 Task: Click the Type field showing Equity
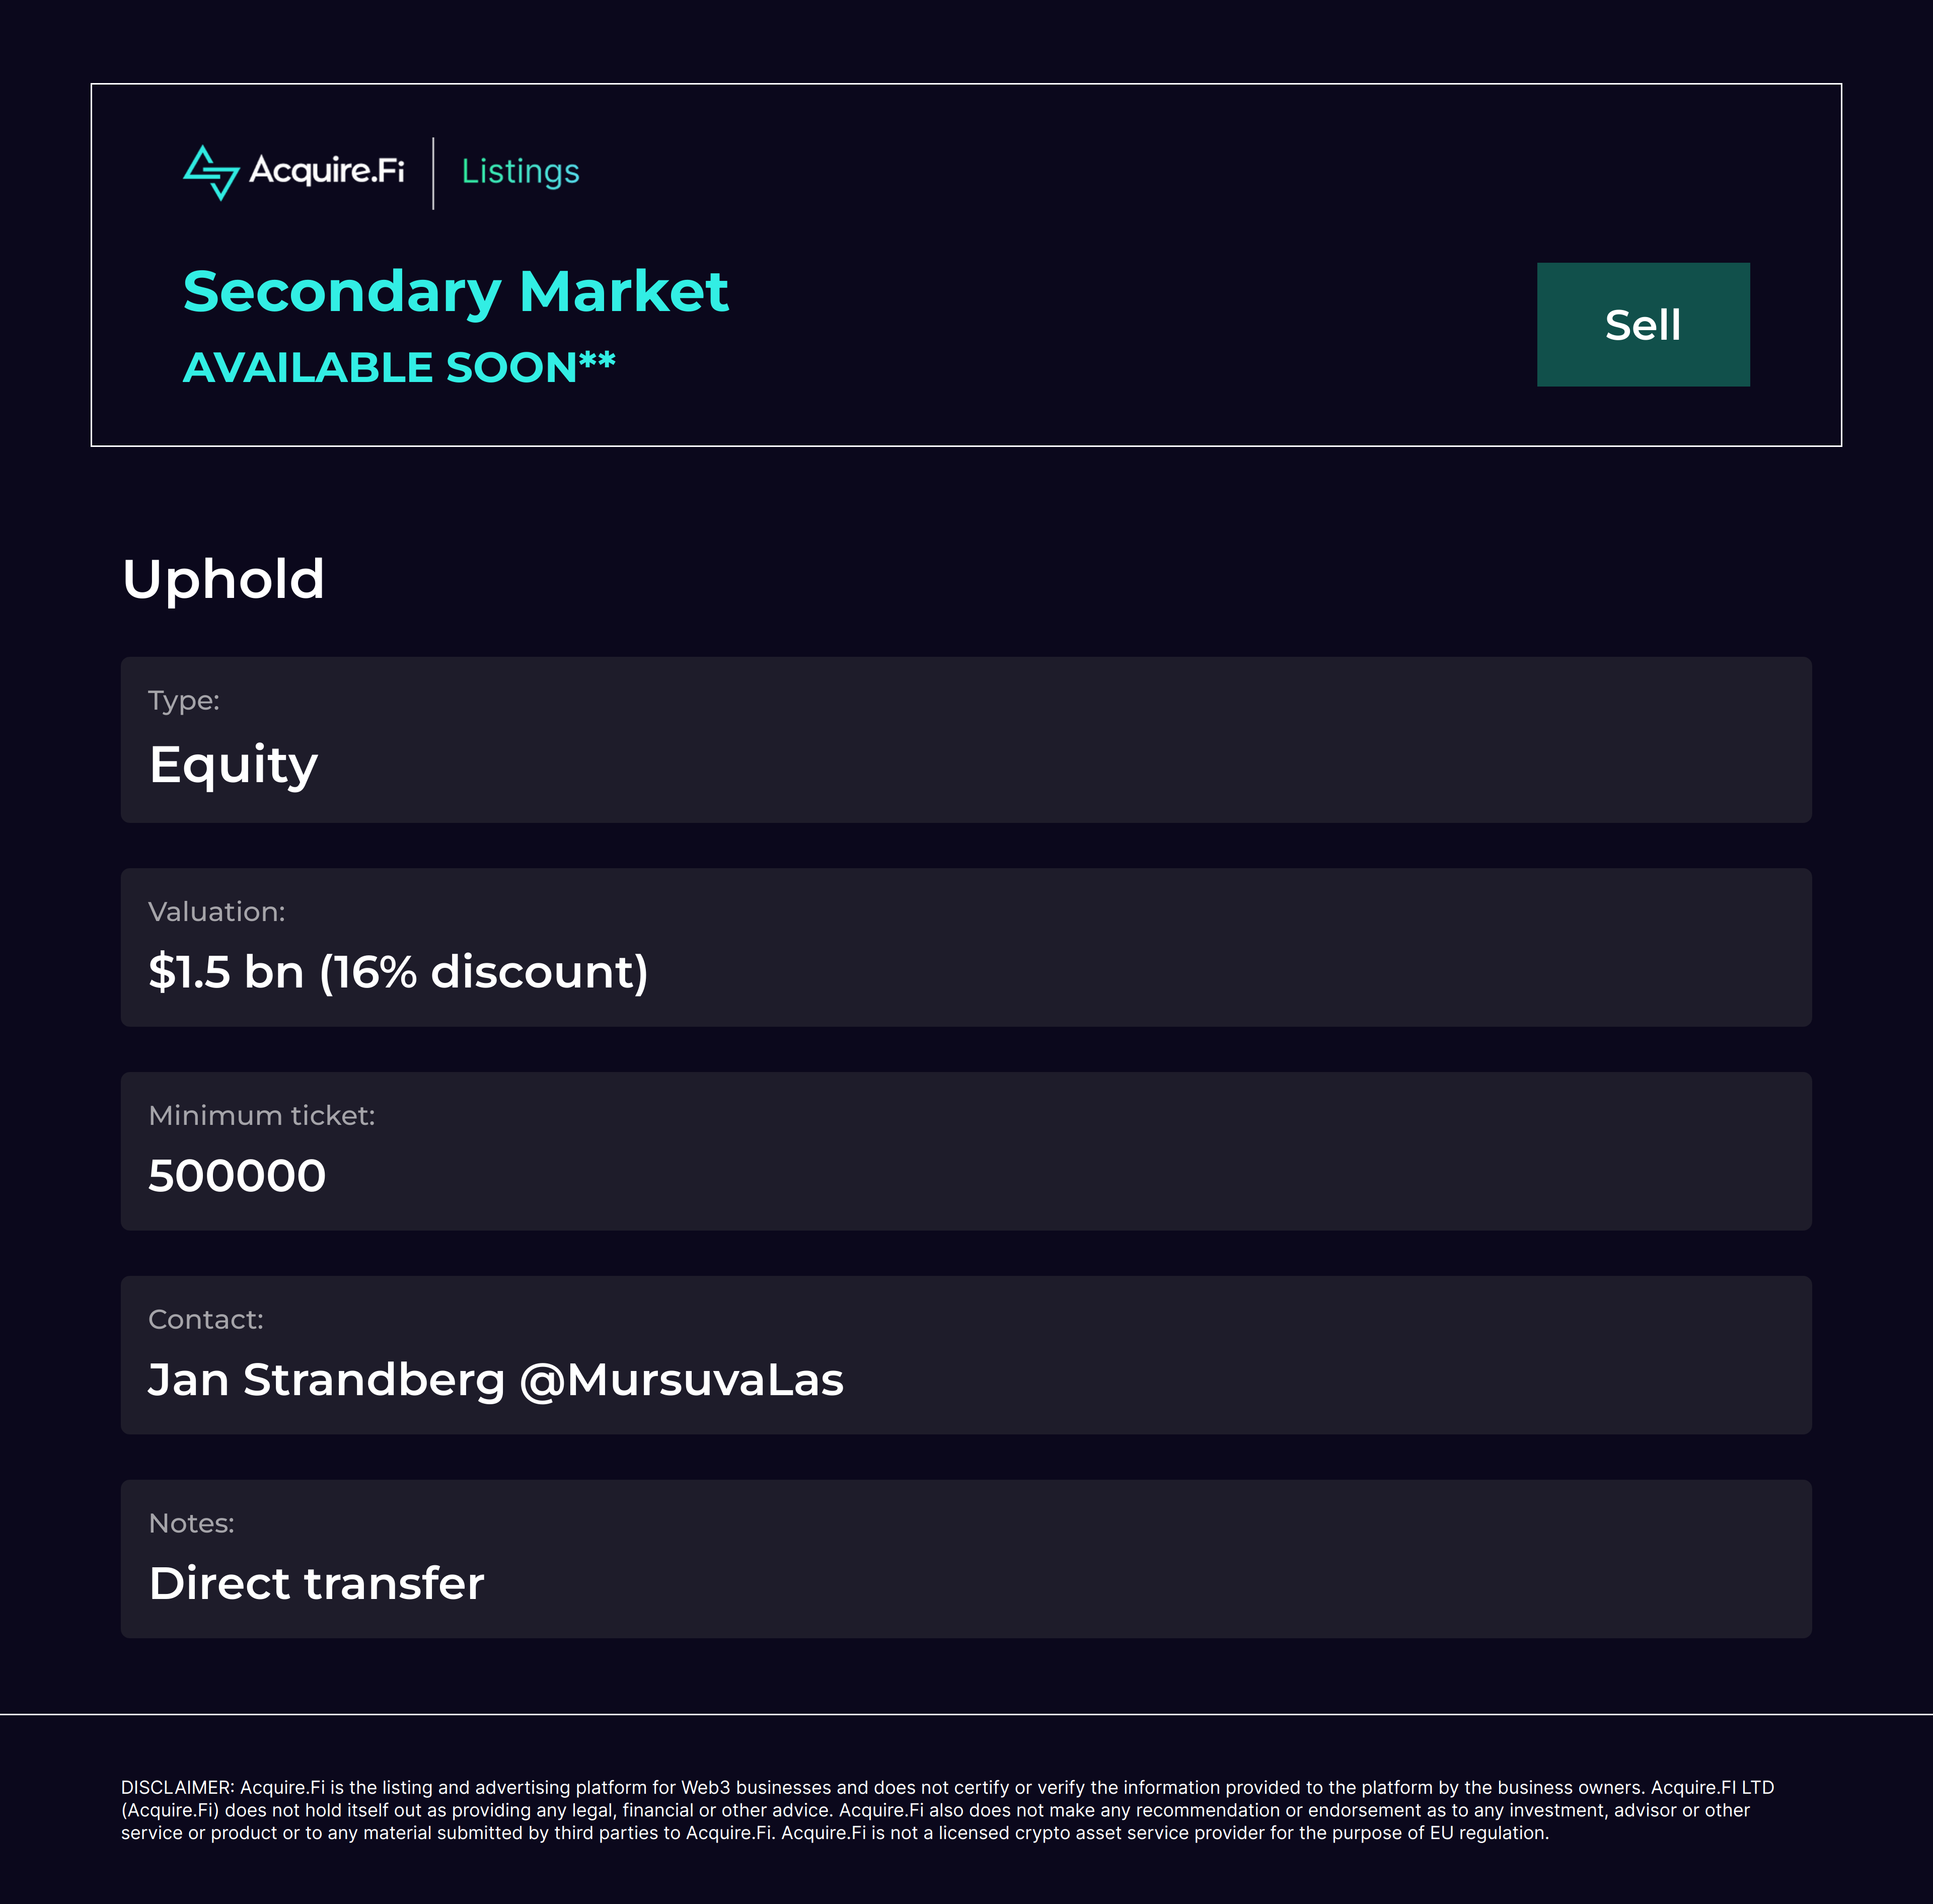(233, 765)
